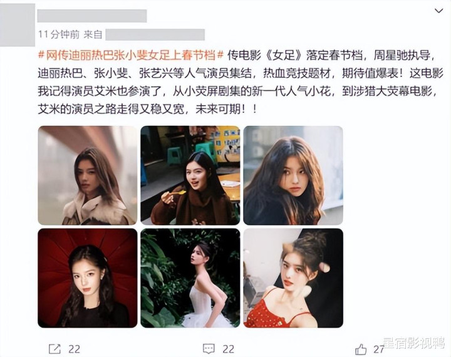View the photo of woman in black sweater
The width and height of the screenshot is (451, 357).
(x=293, y=175)
